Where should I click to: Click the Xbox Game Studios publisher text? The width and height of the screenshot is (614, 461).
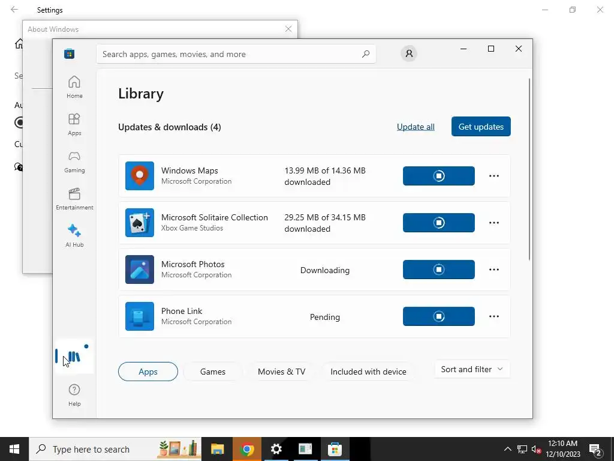tap(192, 227)
